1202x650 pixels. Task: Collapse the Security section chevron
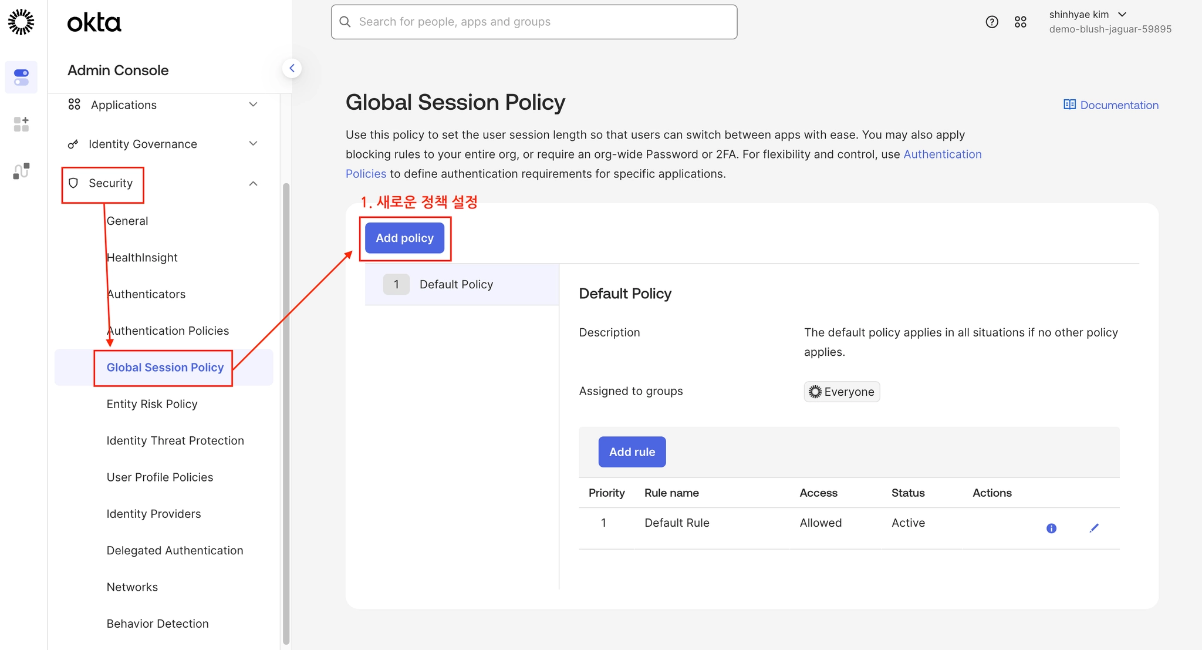pos(253,184)
